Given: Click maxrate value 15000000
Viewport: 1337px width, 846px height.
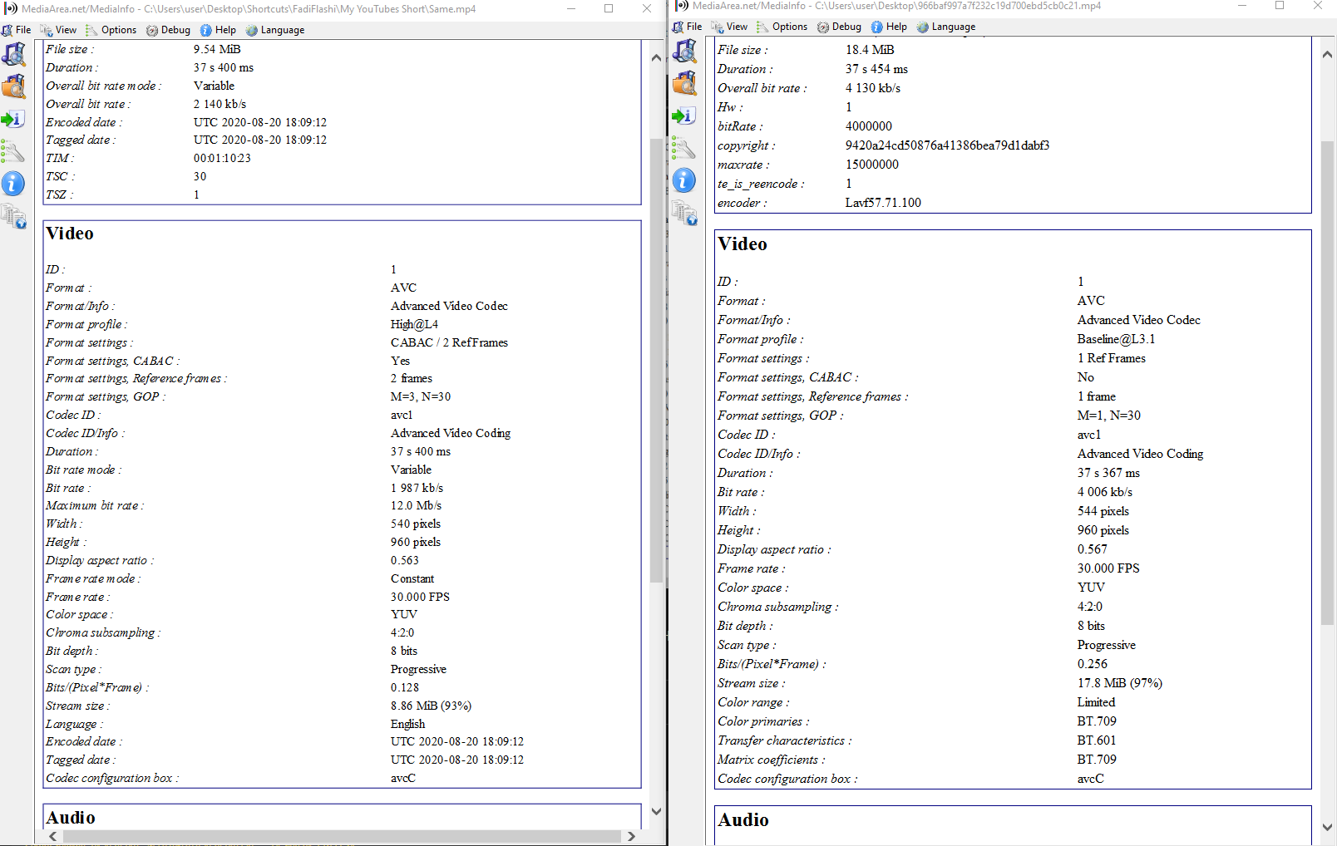Looking at the screenshot, I should point(872,165).
